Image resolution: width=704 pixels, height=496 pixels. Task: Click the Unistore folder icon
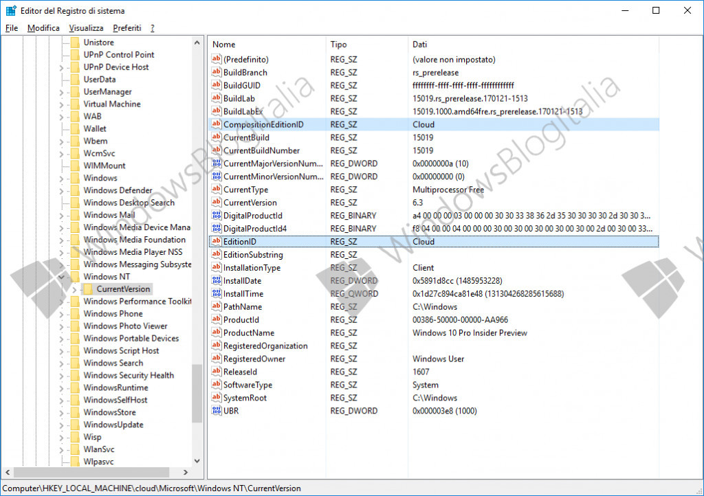click(x=75, y=42)
